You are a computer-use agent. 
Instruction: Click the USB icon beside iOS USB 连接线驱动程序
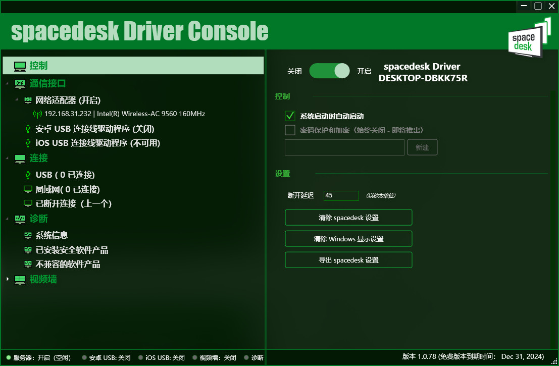28,143
